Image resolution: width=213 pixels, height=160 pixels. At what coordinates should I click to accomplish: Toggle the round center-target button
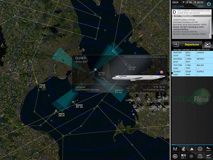(191, 156)
